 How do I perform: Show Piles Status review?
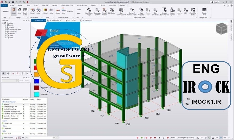[45, 11]
